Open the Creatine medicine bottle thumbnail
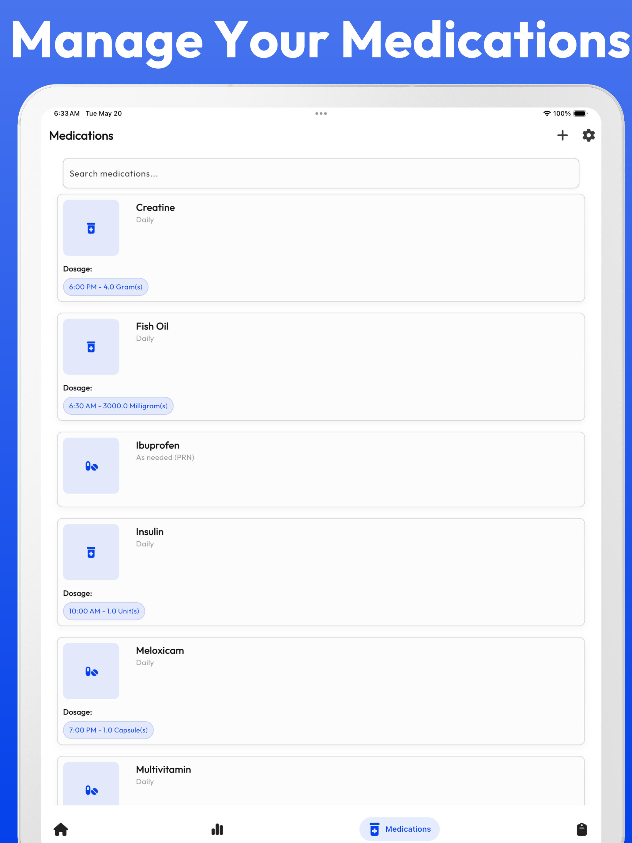This screenshot has height=843, width=632. click(91, 228)
